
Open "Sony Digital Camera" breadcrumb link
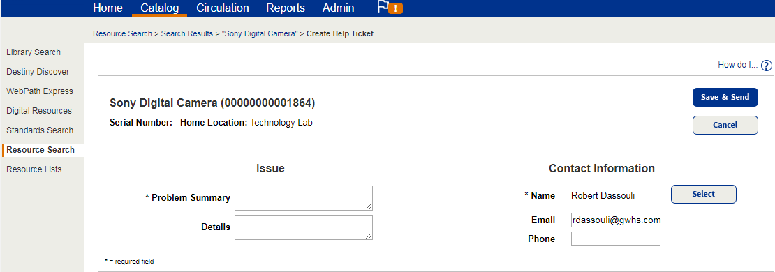tap(260, 33)
